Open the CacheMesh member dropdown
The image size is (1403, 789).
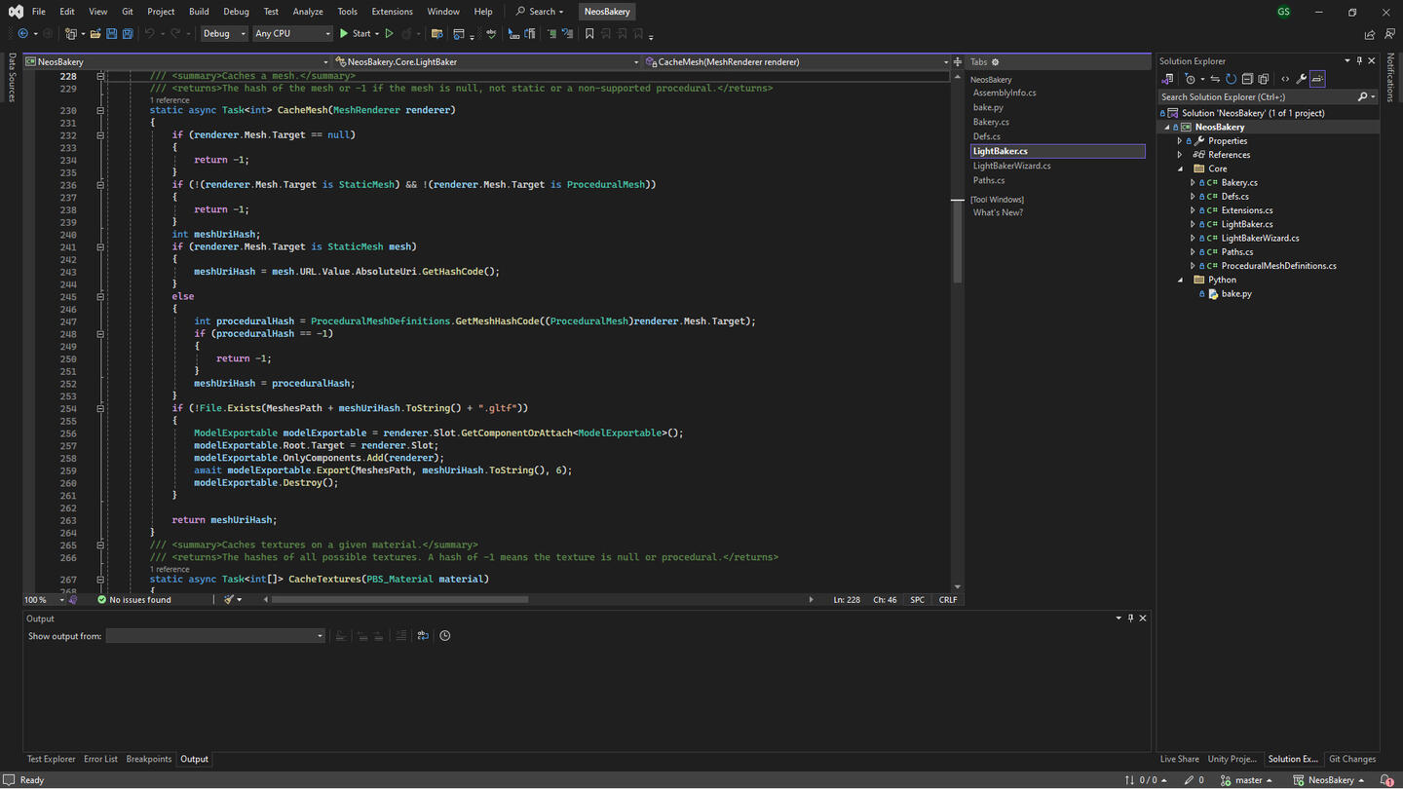click(797, 61)
